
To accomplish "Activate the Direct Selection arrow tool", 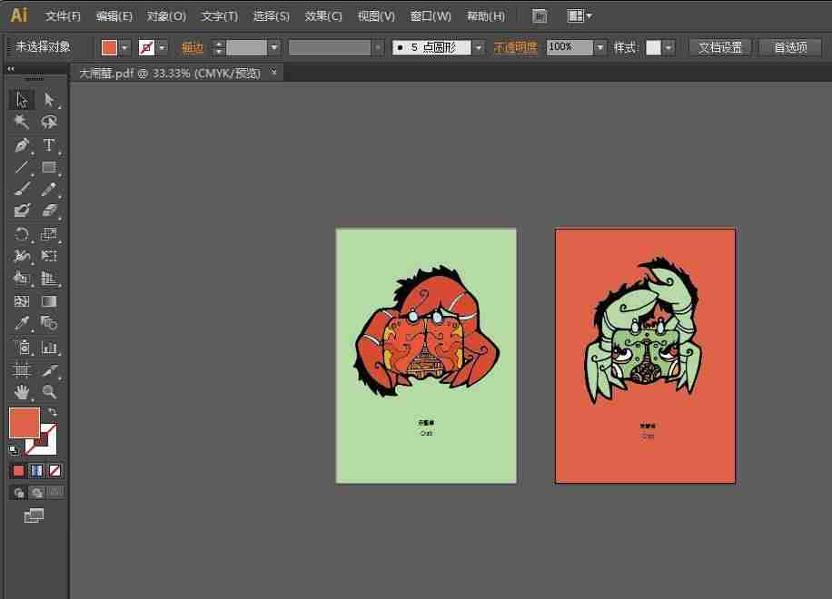I will pyautogui.click(x=49, y=100).
